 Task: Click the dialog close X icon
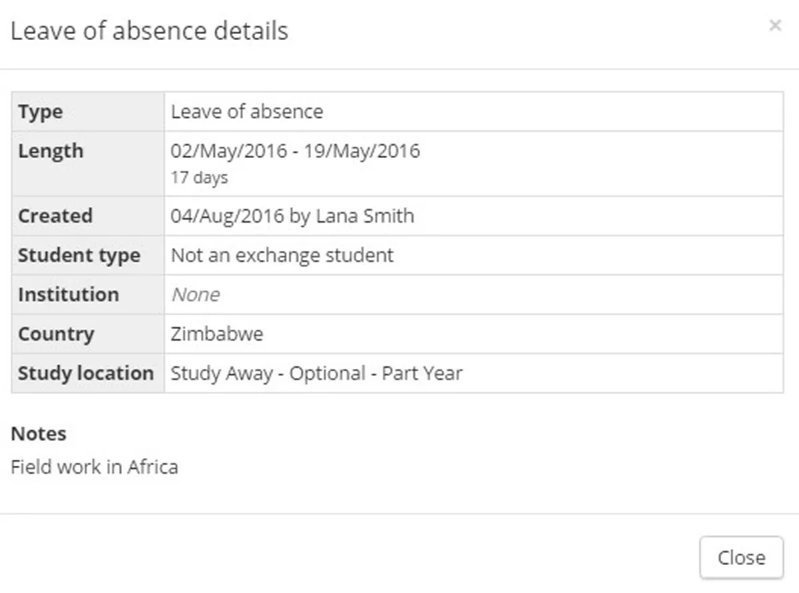coord(775,25)
